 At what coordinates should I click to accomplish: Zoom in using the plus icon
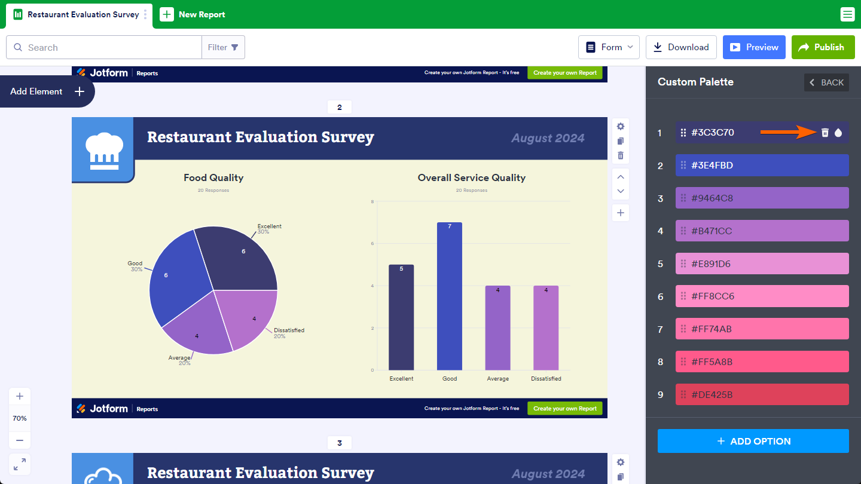coord(20,396)
